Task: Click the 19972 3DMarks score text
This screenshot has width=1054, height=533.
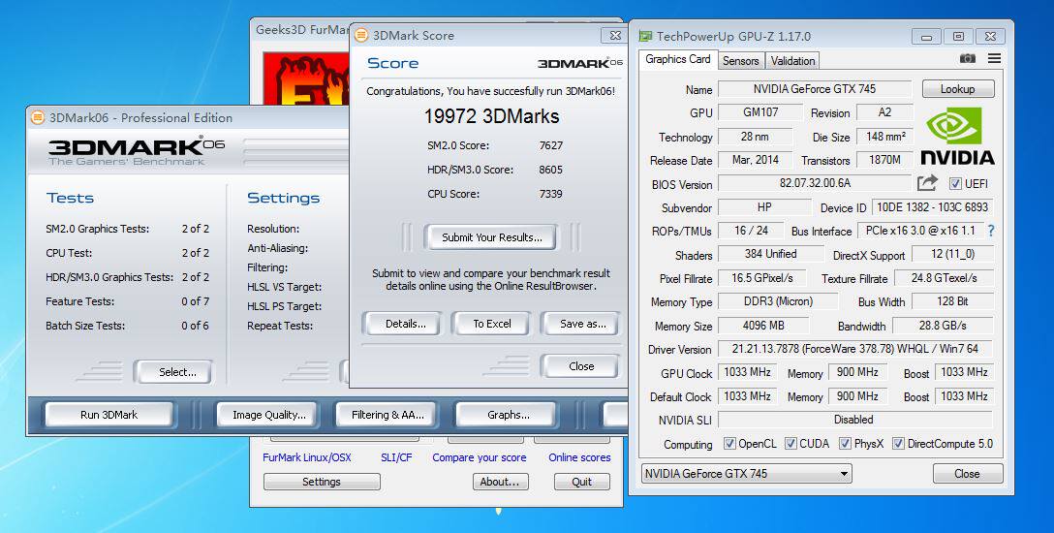Action: (x=491, y=116)
